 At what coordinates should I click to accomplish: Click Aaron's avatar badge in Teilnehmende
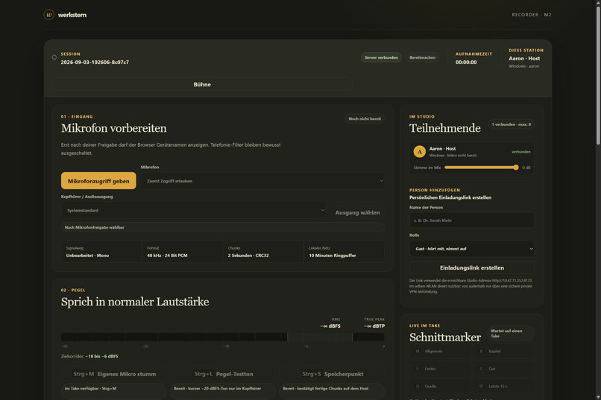pos(419,151)
